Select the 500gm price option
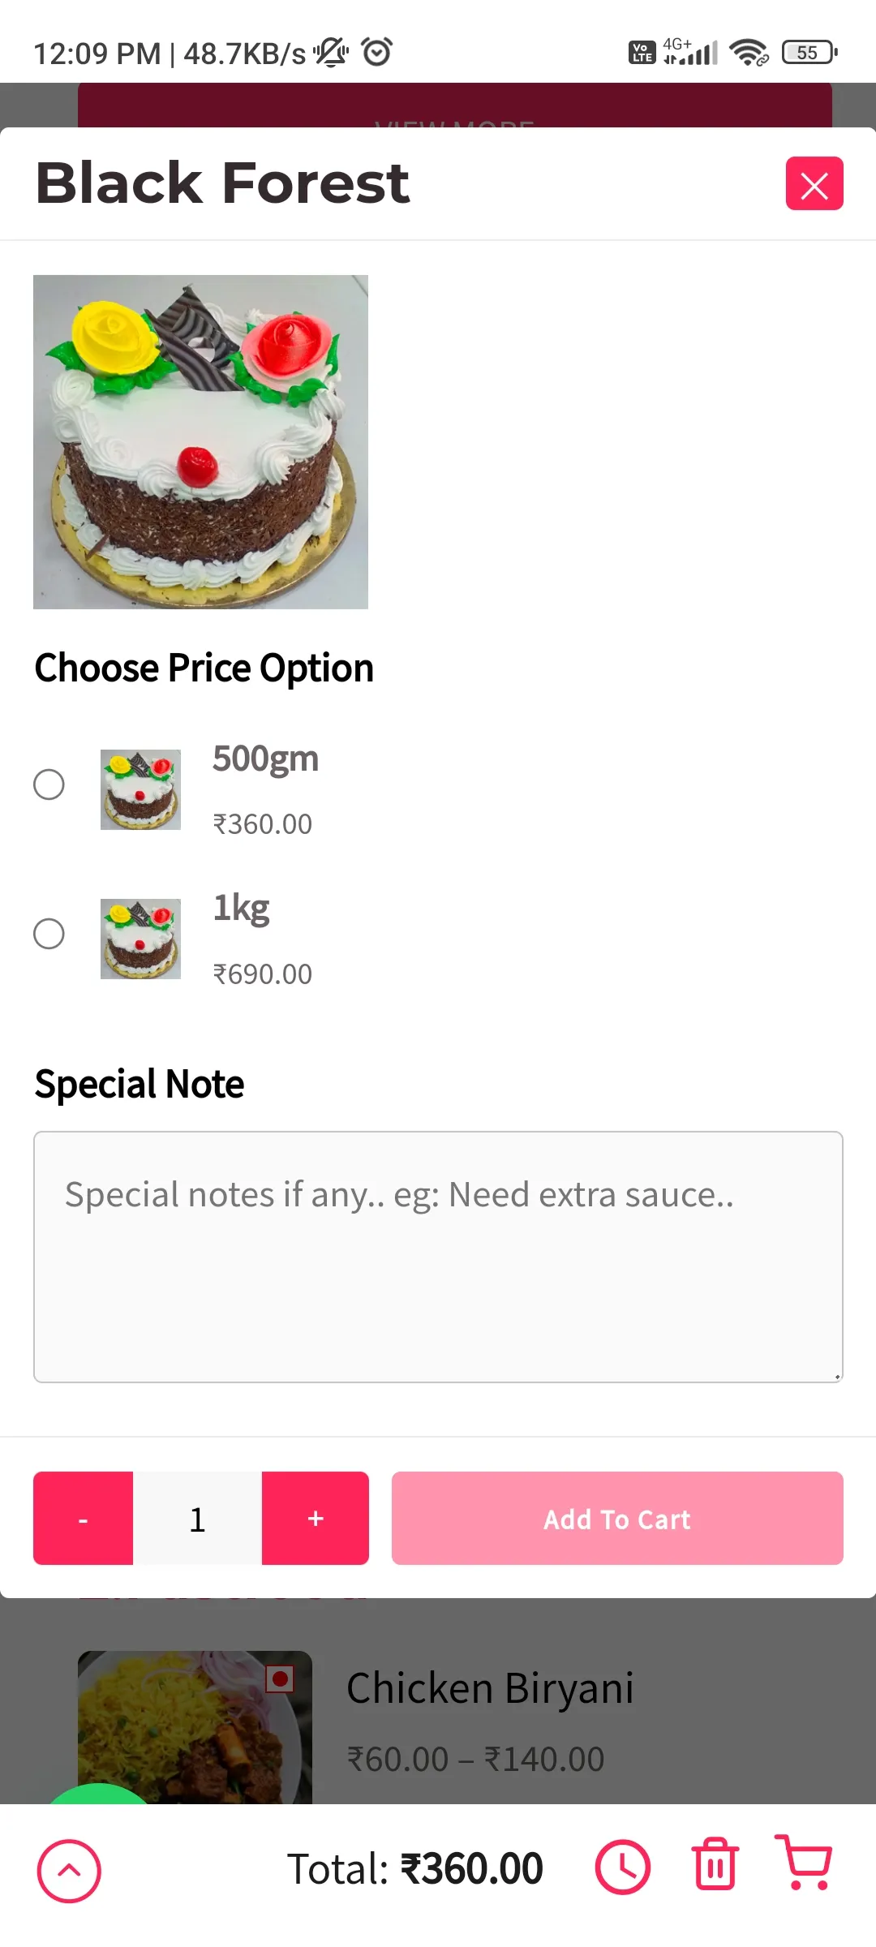 [49, 784]
